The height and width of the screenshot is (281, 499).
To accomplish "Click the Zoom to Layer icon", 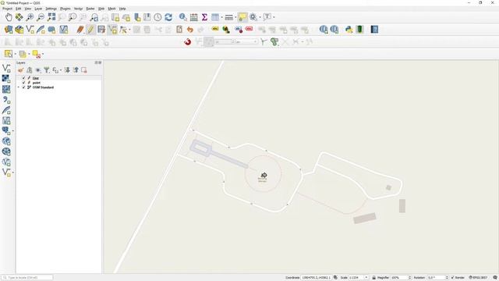I will pyautogui.click(x=73, y=17).
